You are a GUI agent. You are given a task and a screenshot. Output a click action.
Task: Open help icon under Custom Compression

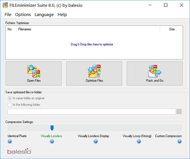pyautogui.click(x=179, y=141)
